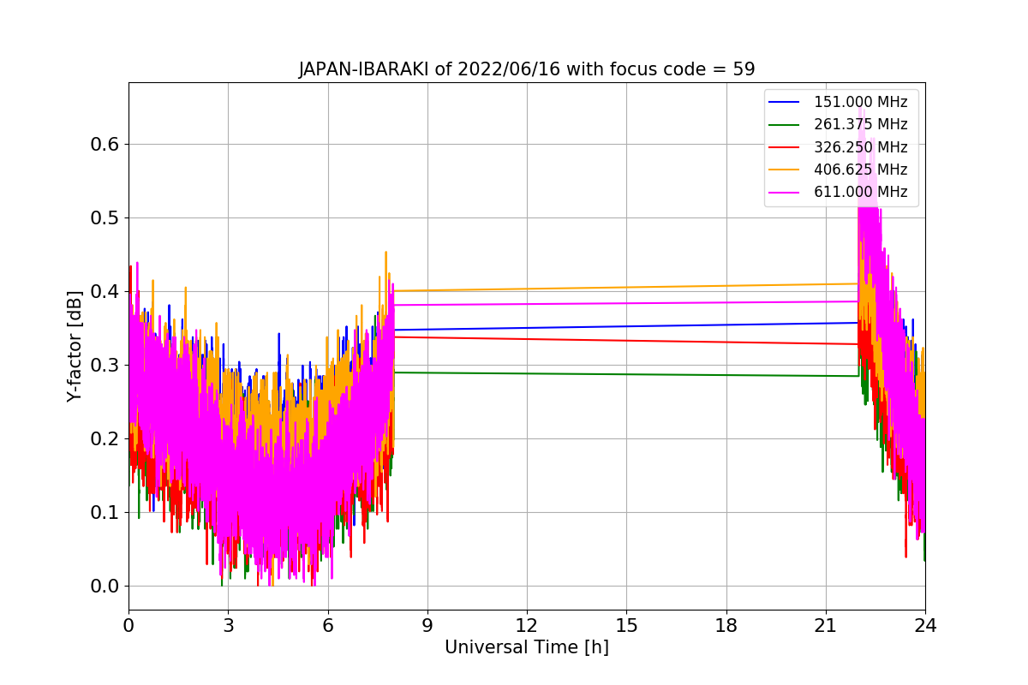
Task: Select the 261.375 MHz legend label
Action: (860, 125)
